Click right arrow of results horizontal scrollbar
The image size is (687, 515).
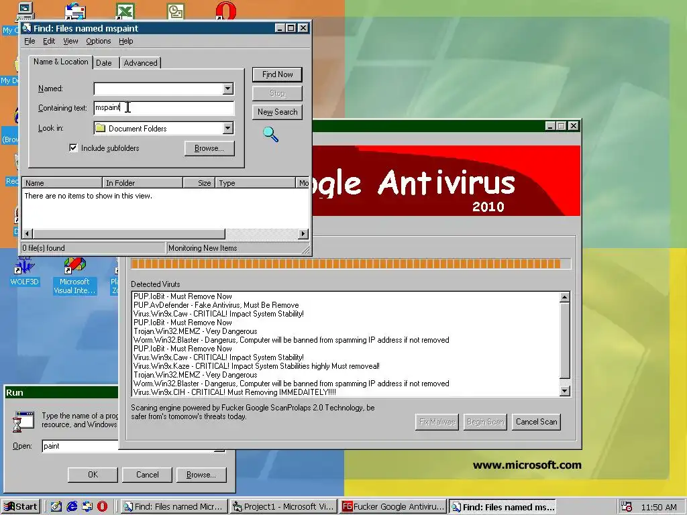coord(303,234)
